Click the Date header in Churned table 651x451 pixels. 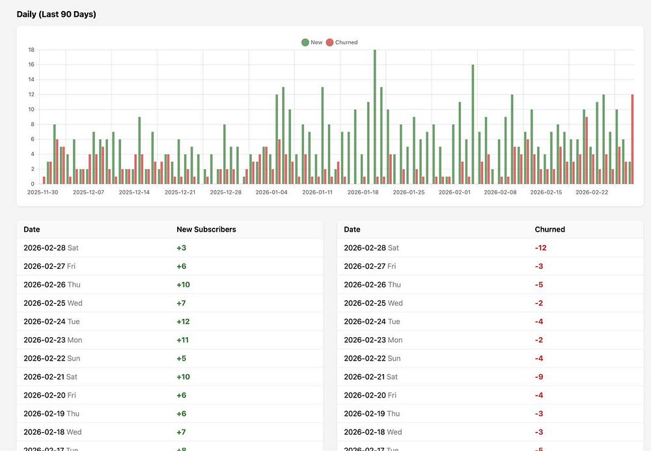pyautogui.click(x=352, y=230)
